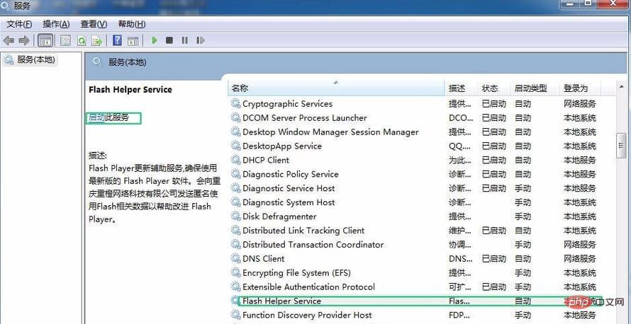This screenshot has height=324, width=631.
Task: Click 手动 startup type of Disk Defragmenter
Action: [523, 216]
